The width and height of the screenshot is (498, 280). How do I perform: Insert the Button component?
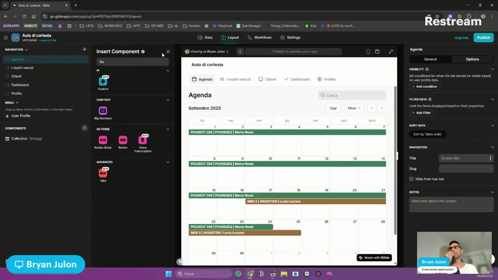123,142
